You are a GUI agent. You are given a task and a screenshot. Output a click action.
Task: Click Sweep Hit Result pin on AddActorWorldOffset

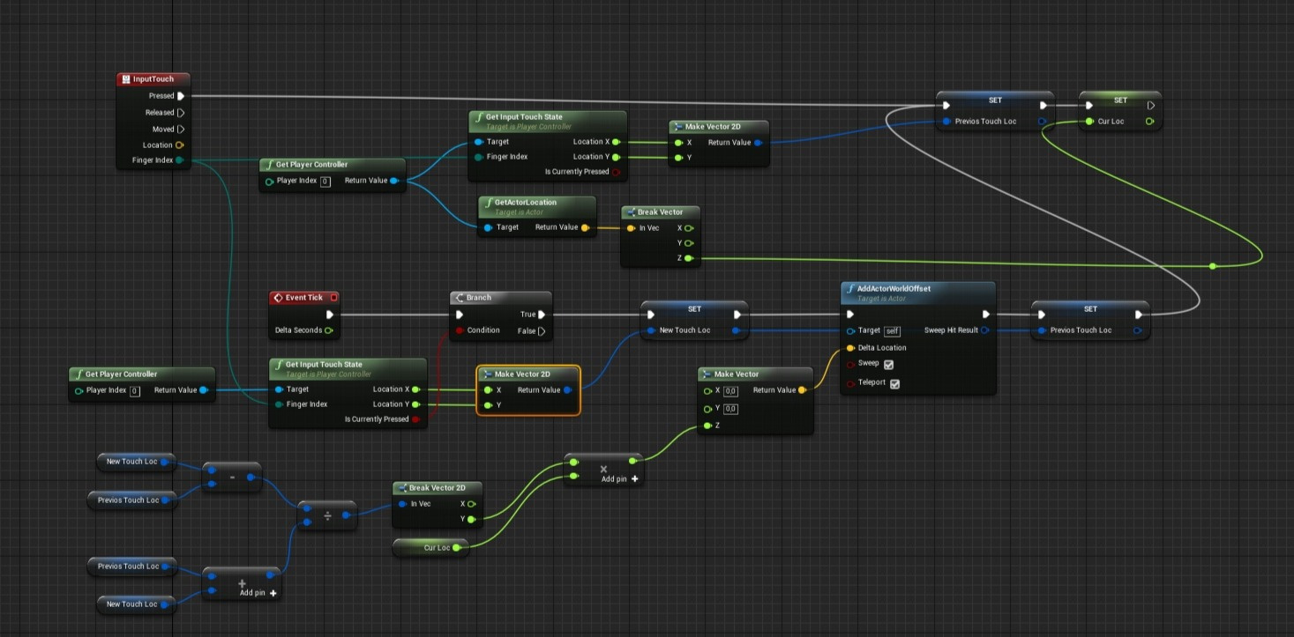point(984,330)
